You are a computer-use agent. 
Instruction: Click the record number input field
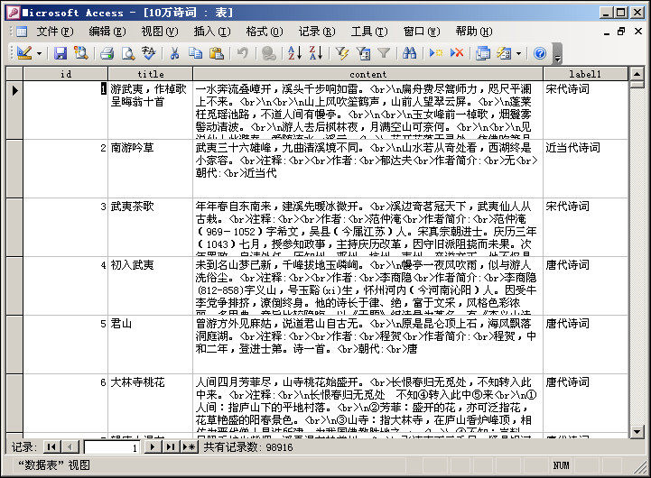[x=112, y=447]
